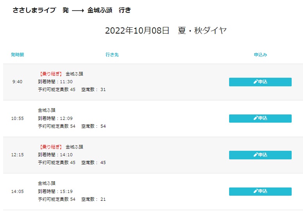Click red 乗り継ぎ label in 12:15 row
The image size is (303, 216).
pos(51,147)
